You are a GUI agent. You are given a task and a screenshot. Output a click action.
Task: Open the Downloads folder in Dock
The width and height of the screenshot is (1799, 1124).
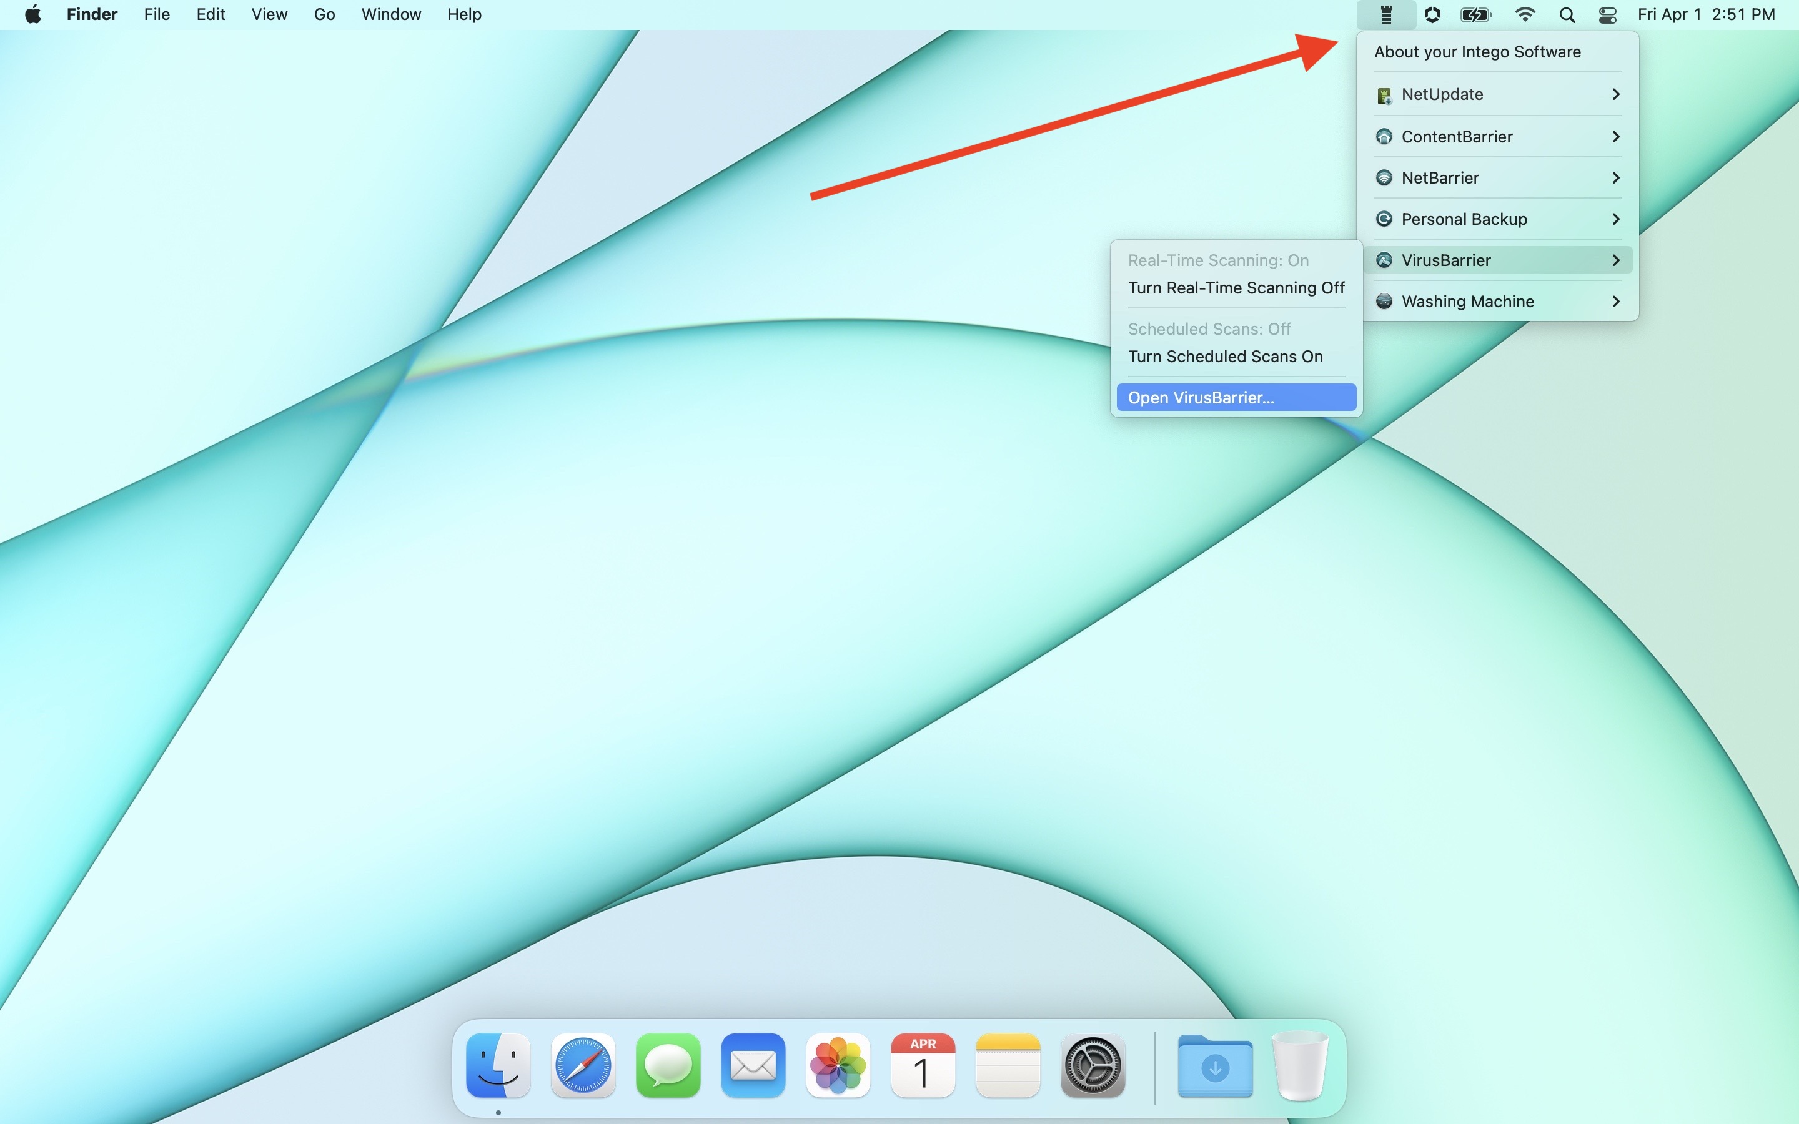1215,1067
